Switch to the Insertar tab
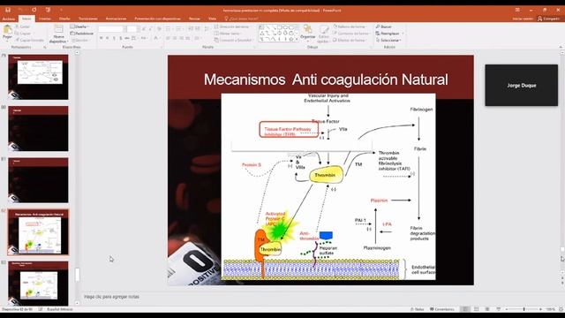 pyautogui.click(x=45, y=19)
